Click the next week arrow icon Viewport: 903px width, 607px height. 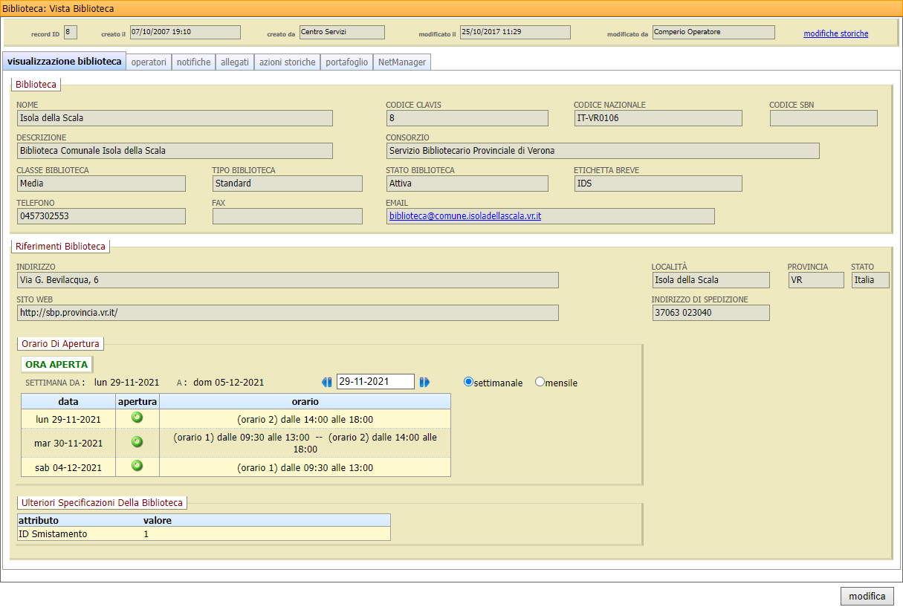pos(424,382)
